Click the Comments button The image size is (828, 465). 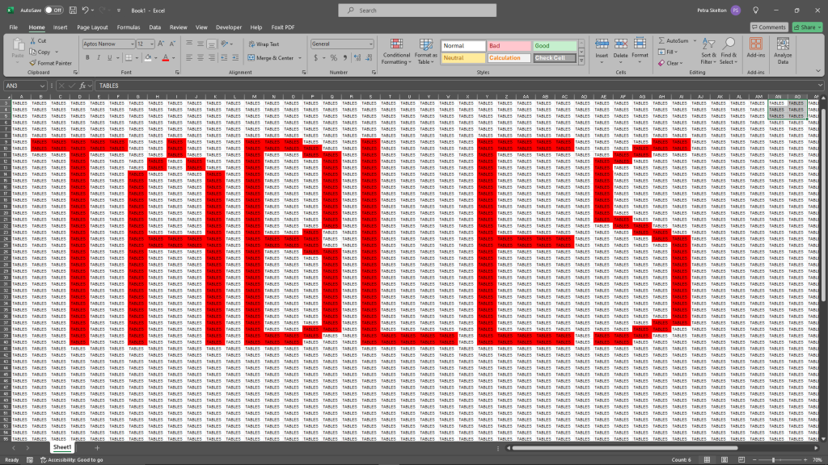click(x=768, y=27)
